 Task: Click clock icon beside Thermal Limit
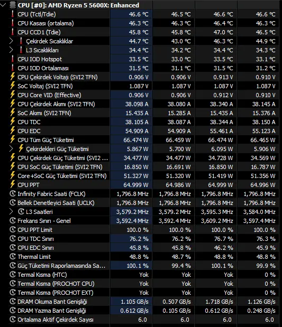click(x=13, y=257)
